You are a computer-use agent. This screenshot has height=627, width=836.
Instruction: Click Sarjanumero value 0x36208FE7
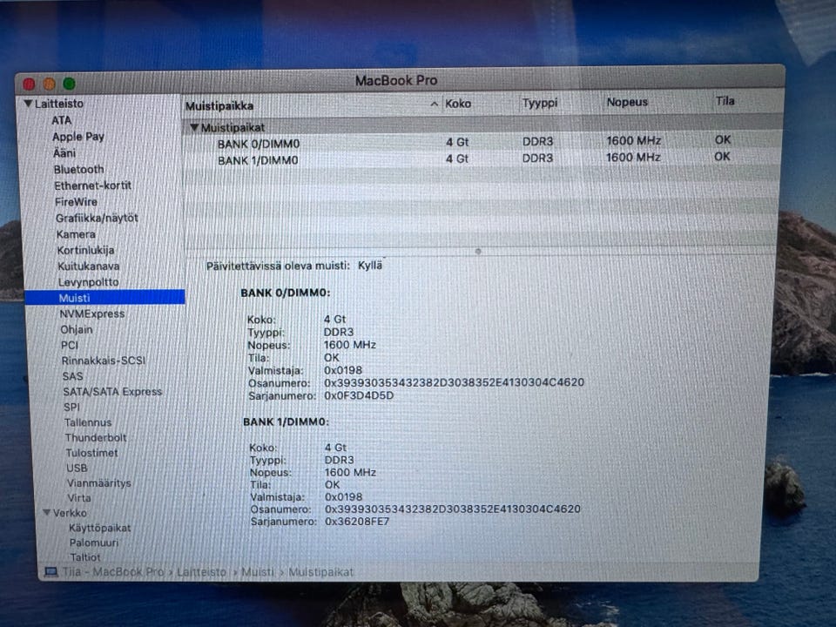[357, 522]
